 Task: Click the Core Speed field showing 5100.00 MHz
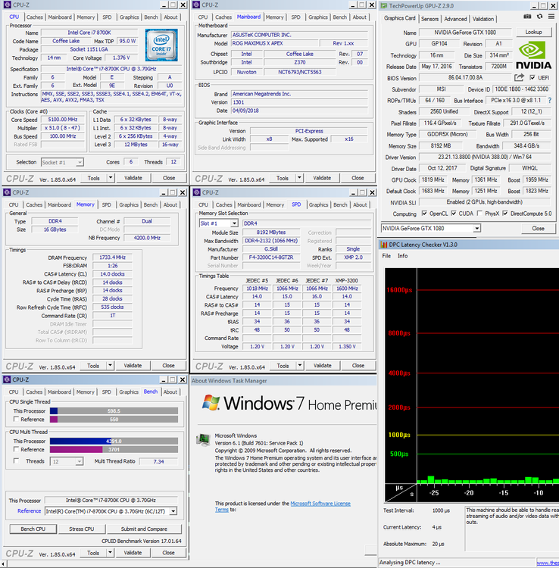pos(63,120)
